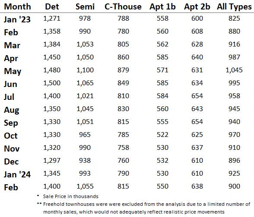254x217 pixels.
Task: Select the Freehold townhouses footnote text
Action: (x=146, y=208)
